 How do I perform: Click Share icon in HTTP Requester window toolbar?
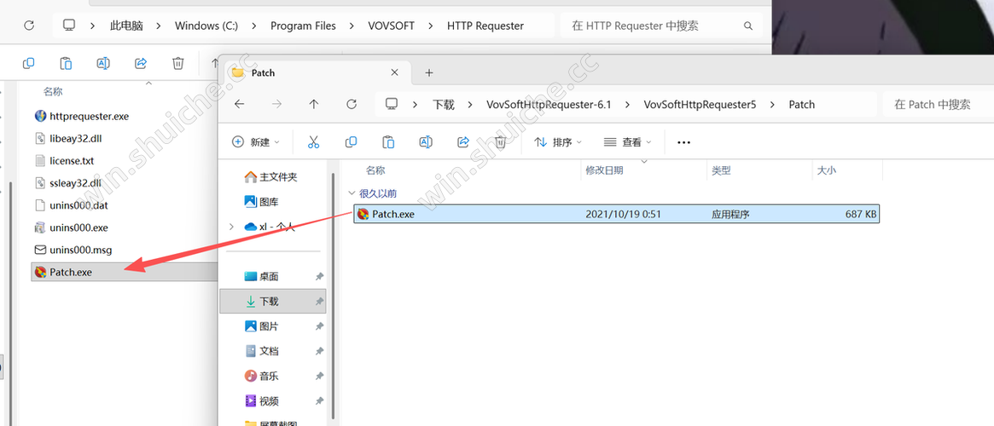coord(141,63)
